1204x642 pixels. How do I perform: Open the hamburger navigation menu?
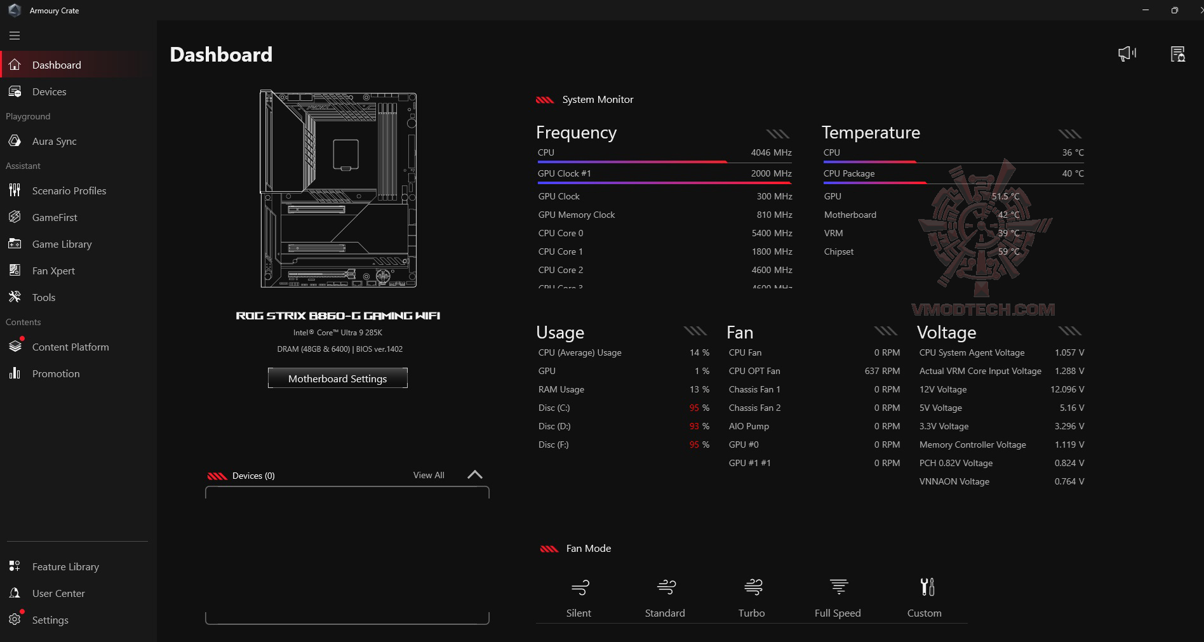[x=15, y=36]
